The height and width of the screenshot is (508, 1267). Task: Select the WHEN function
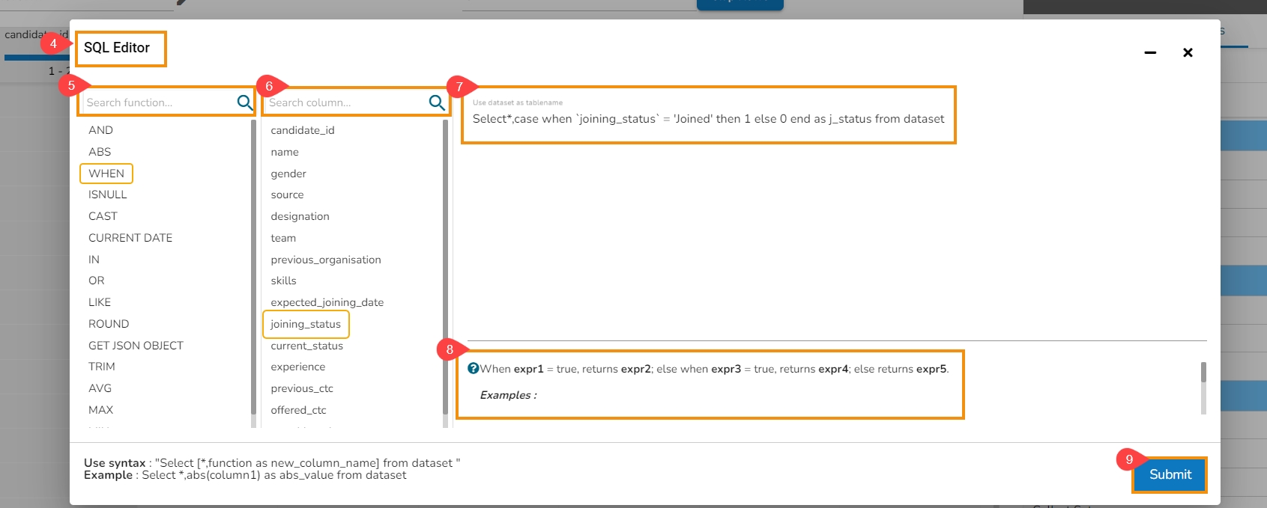(106, 174)
